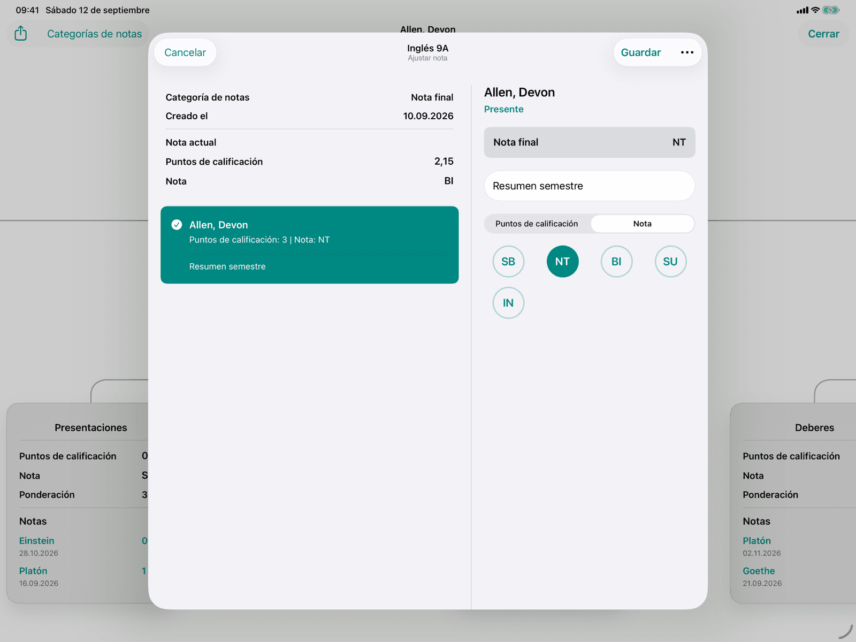Open Platón grade in Presentaciones card
The height and width of the screenshot is (642, 856).
[x=33, y=571]
